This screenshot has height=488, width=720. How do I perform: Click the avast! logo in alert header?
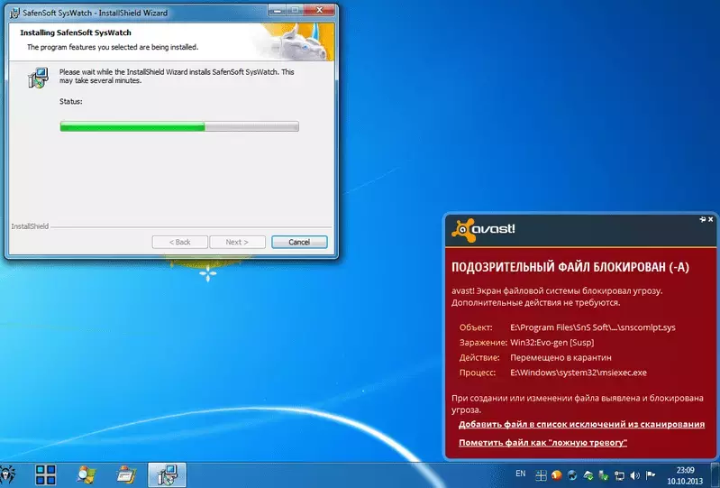(x=483, y=230)
